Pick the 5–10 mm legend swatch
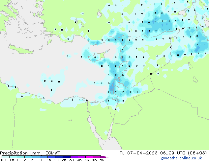Screen dimensions: 209x161 [x=36, y=157]
